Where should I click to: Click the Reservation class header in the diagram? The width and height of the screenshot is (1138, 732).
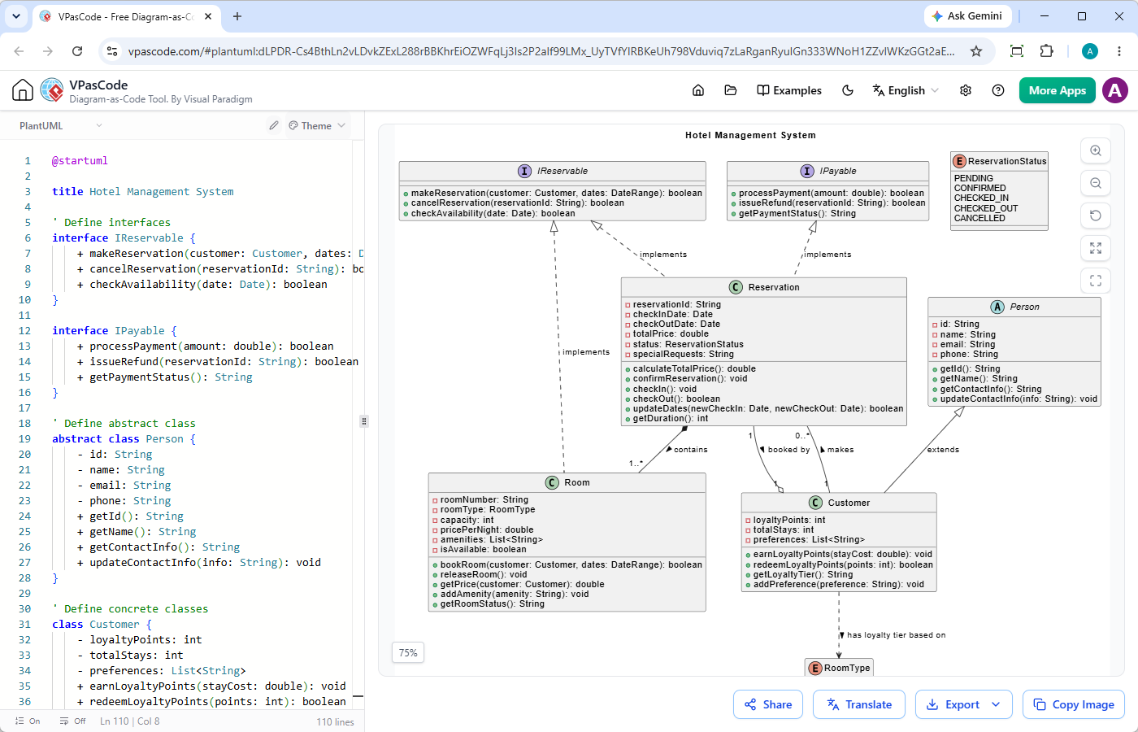(x=764, y=287)
